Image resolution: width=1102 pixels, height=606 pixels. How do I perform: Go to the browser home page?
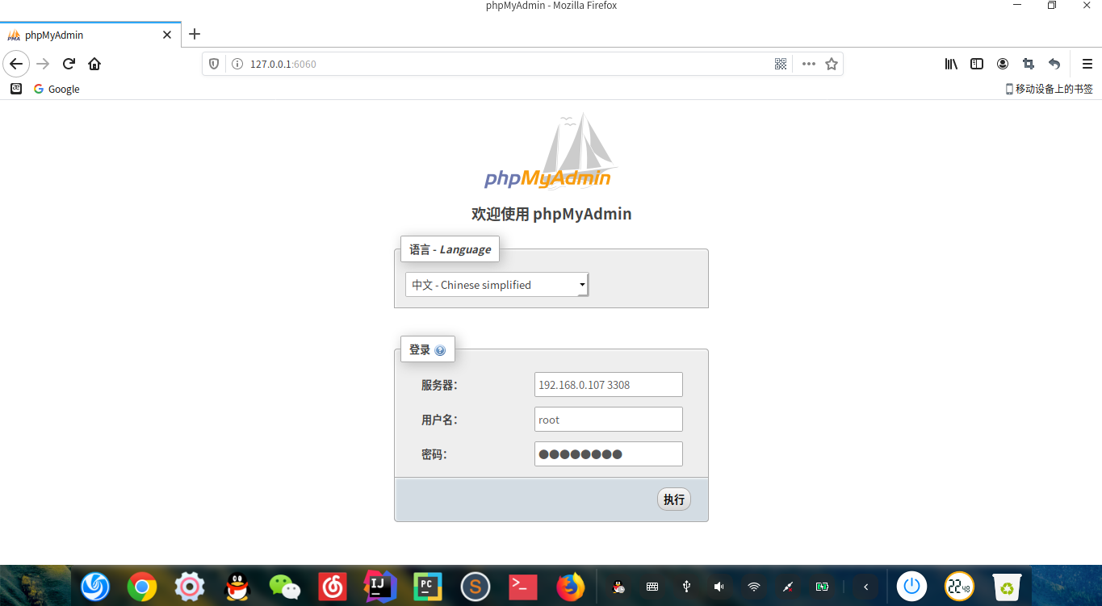point(94,64)
